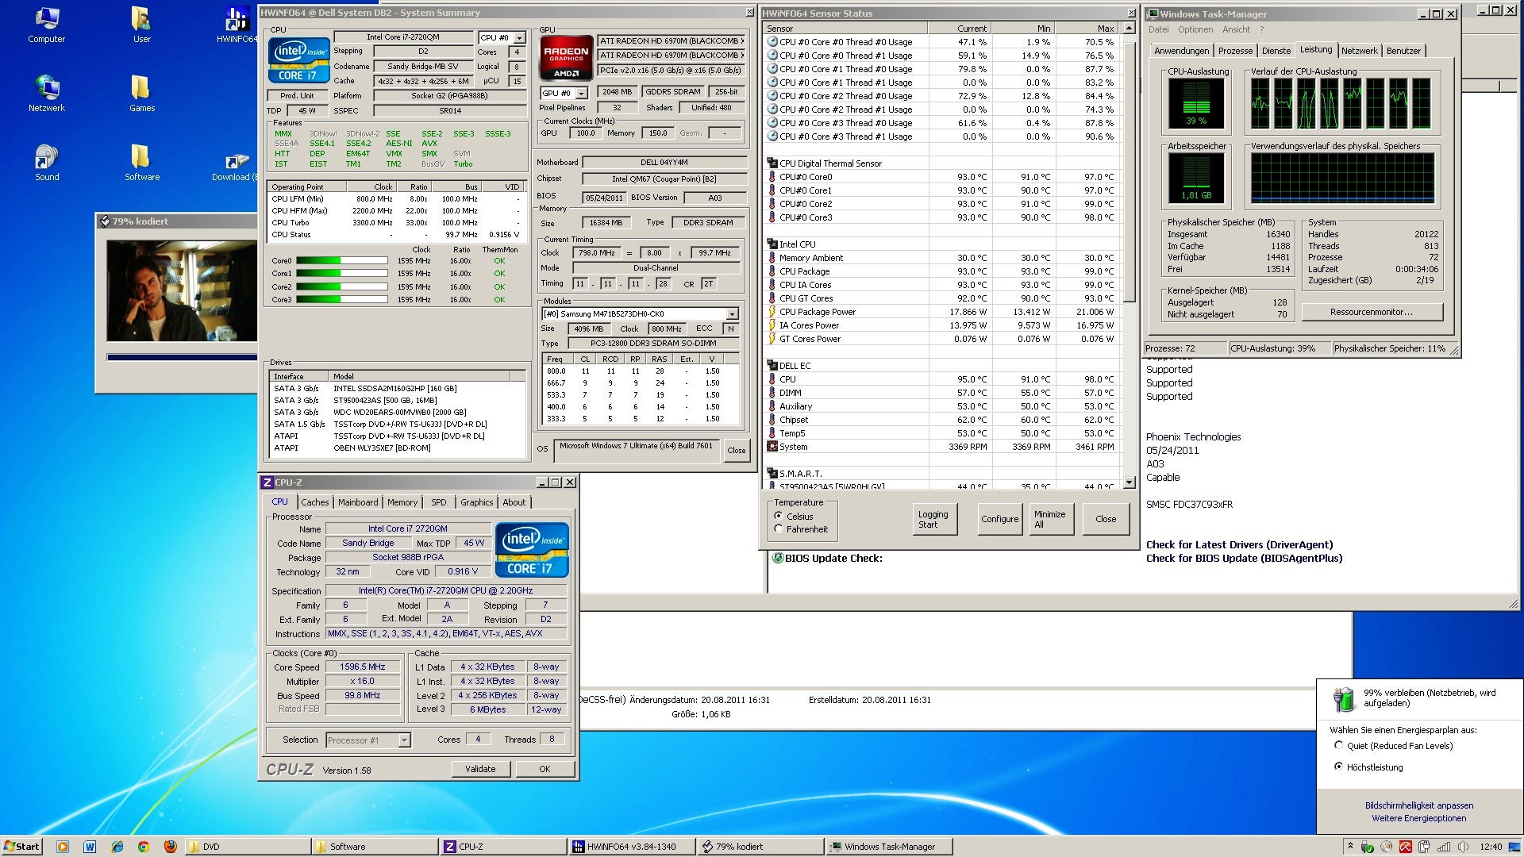Open the Processor #1 selection dropdown in CPU-Z
Image resolution: width=1524 pixels, height=857 pixels.
tap(404, 740)
